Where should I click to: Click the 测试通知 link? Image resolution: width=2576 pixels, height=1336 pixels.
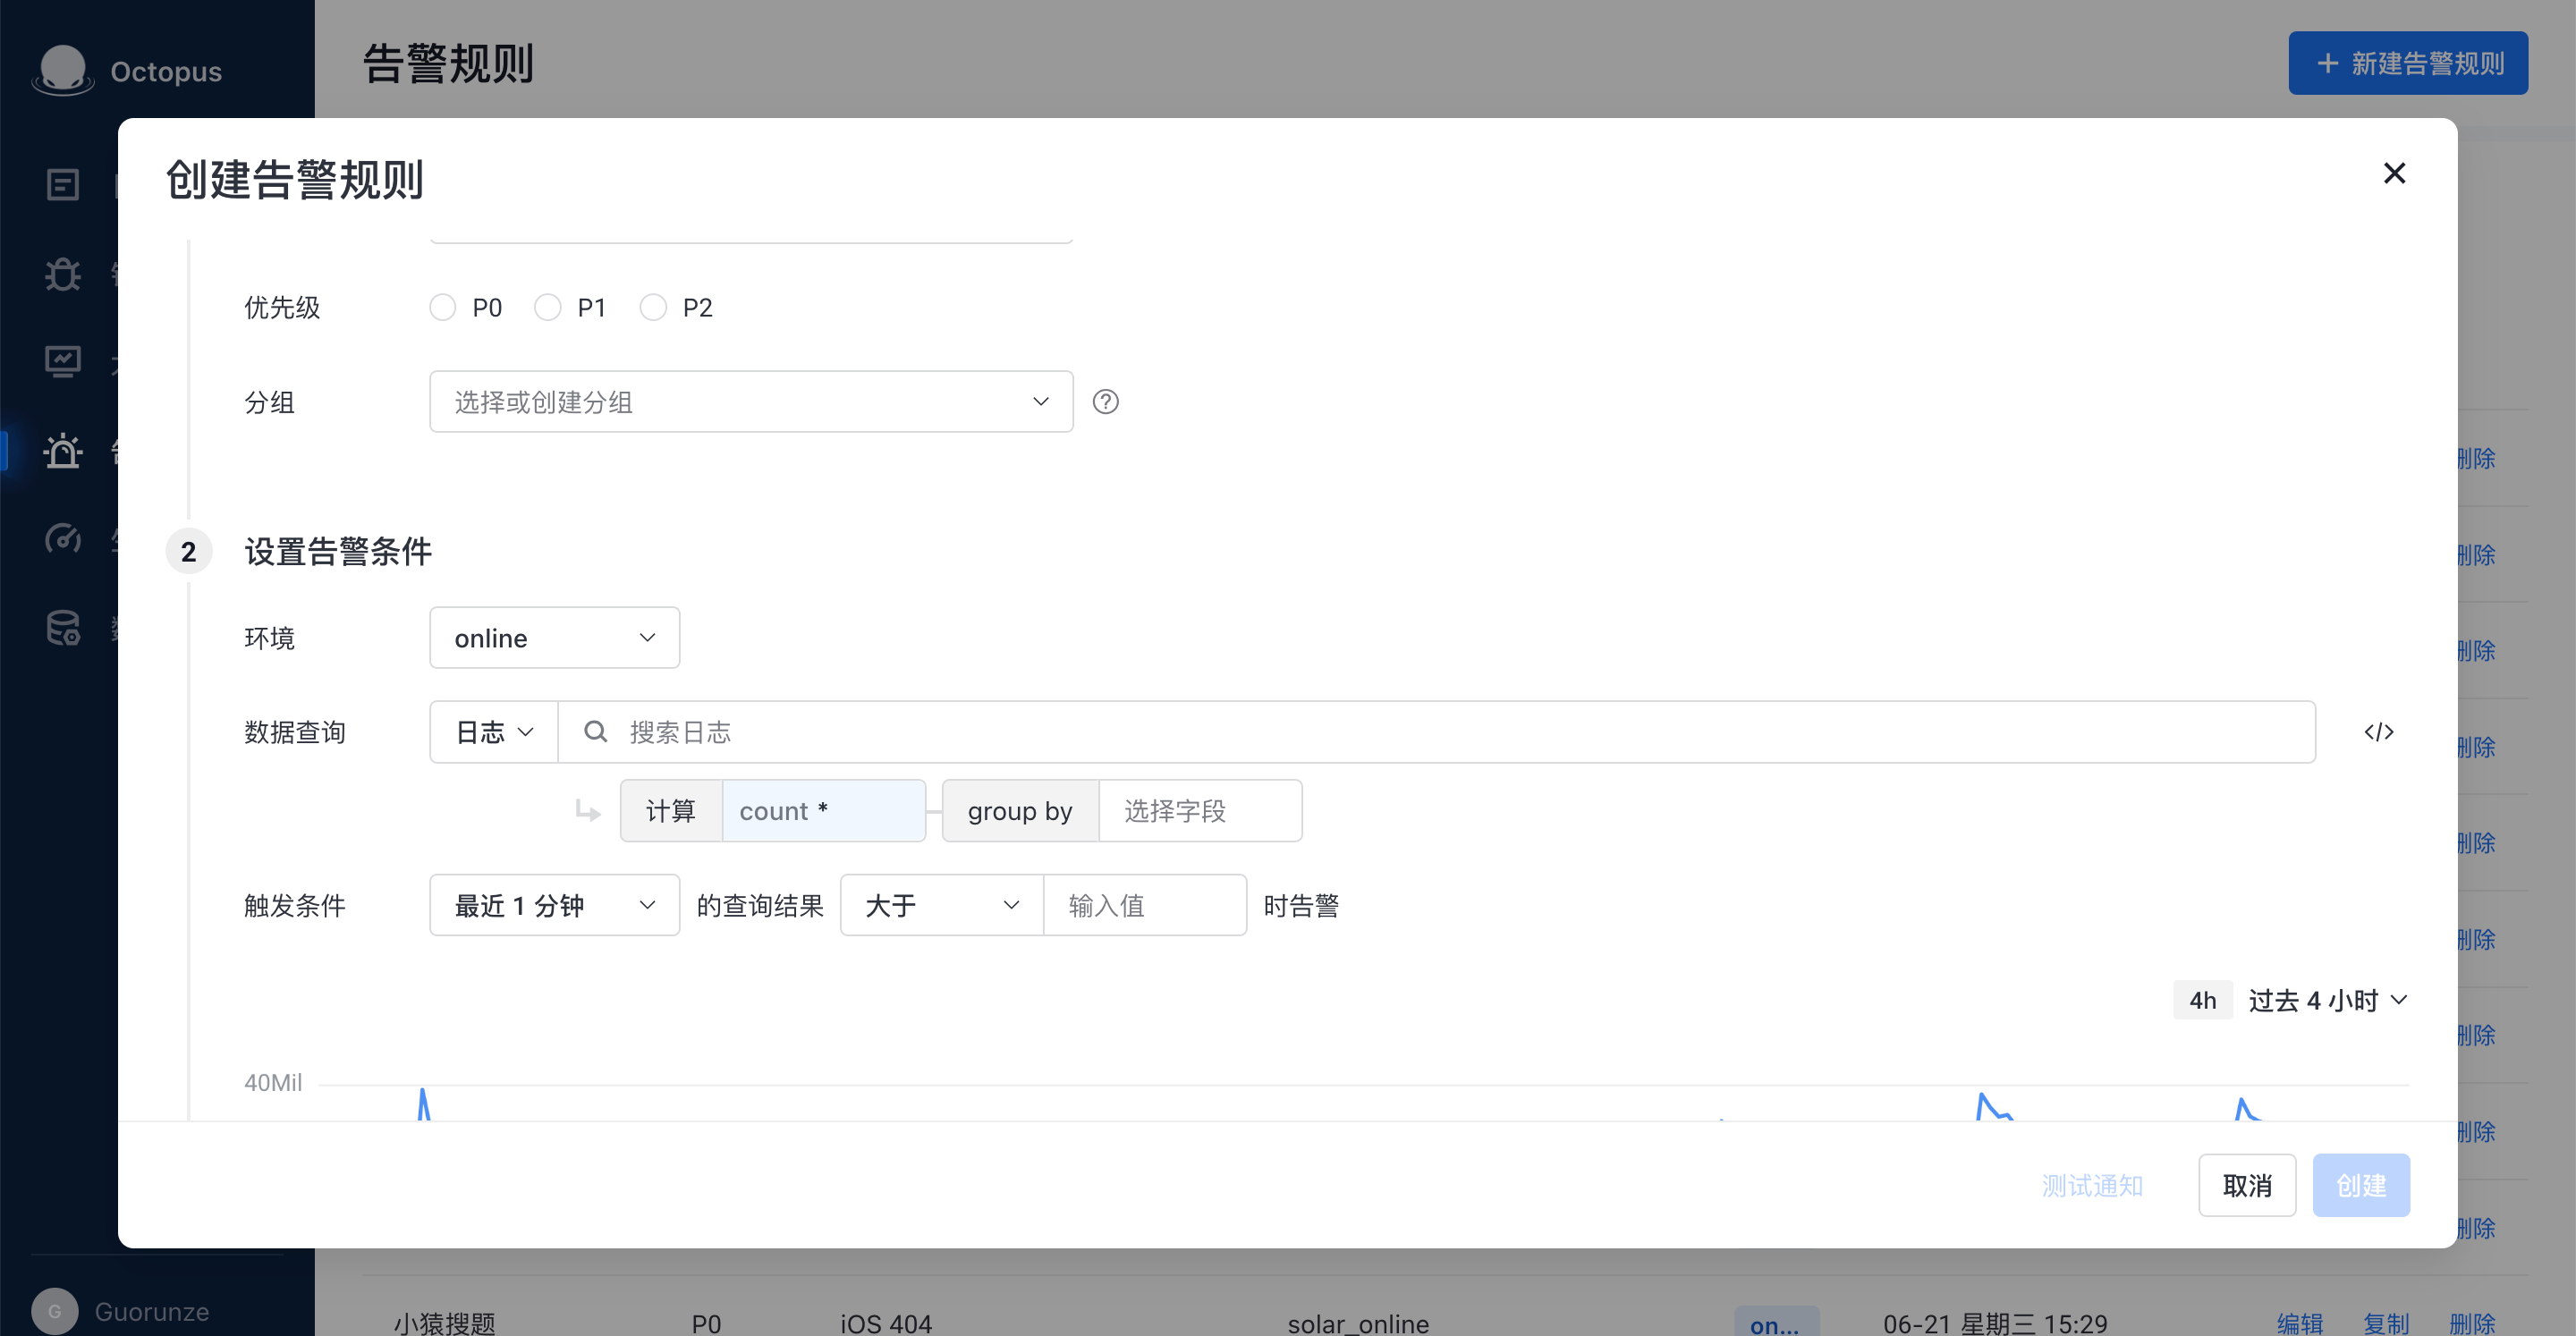click(2092, 1185)
